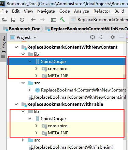Screen dimensions: 128x150
Task: Select the ReplaceBookmarkContentWithNewContent class file
Action: (x=83, y=90)
